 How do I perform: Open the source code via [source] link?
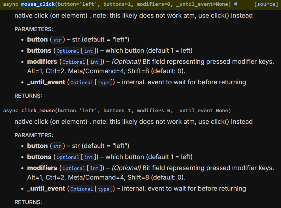pyautogui.click(x=266, y=4)
